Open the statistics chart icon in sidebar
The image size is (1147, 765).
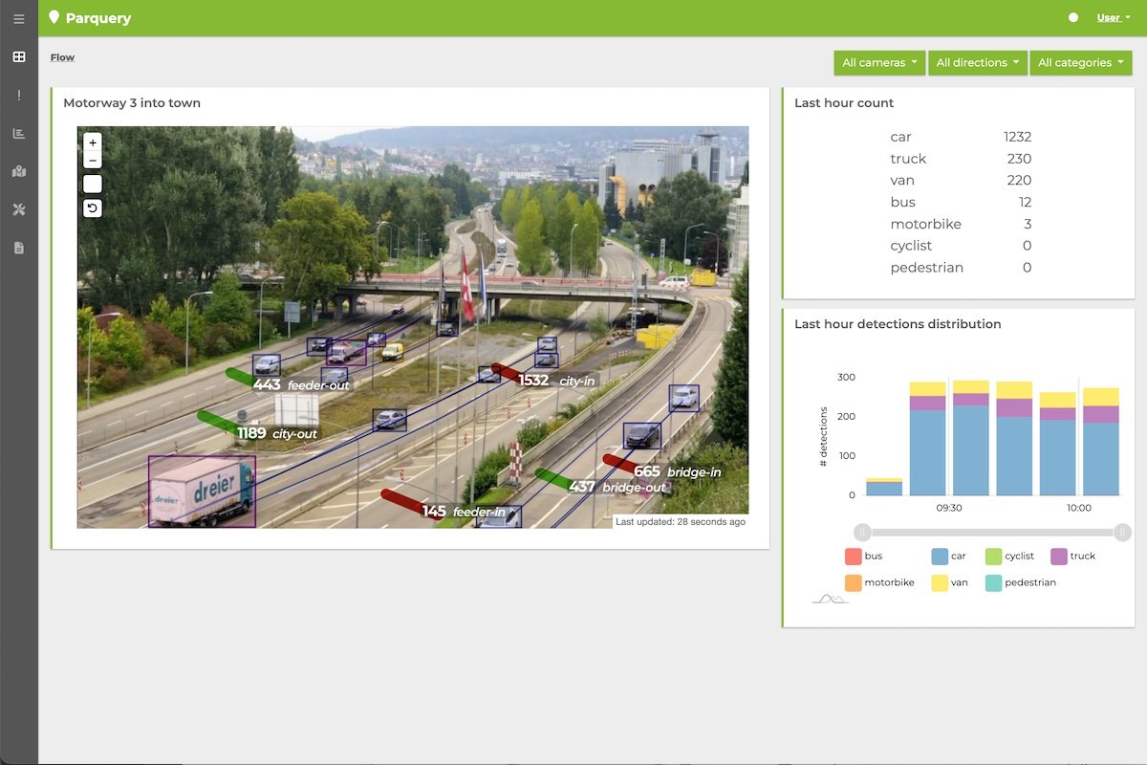point(19,133)
